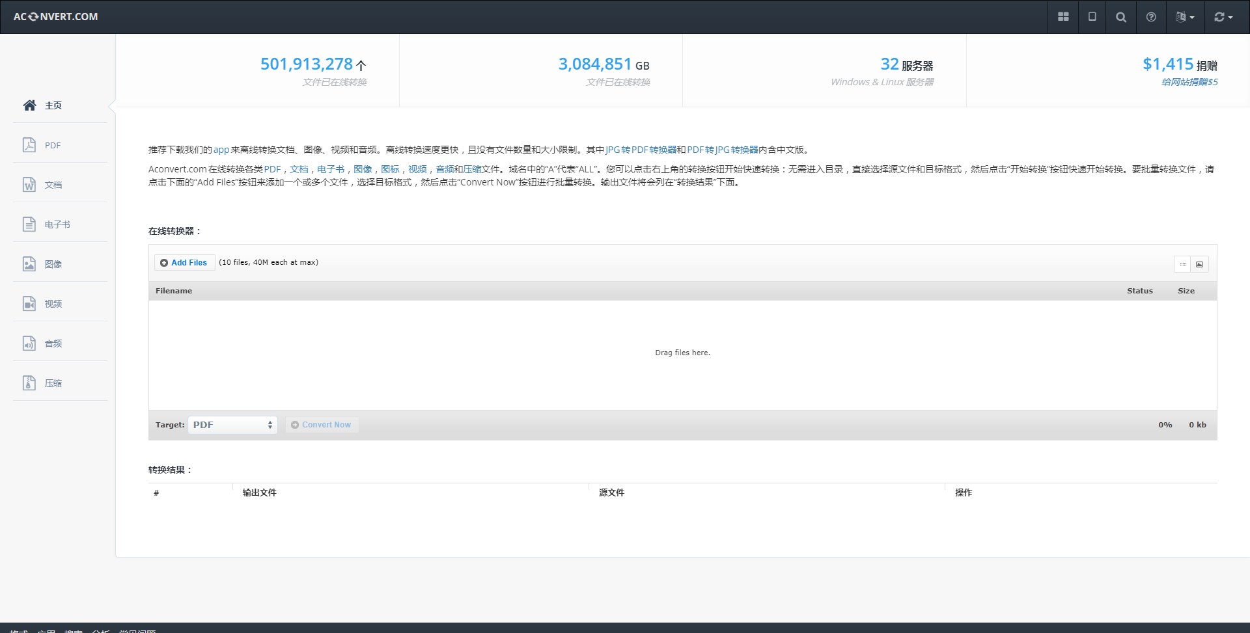Open search via the magnifier icon

point(1120,17)
